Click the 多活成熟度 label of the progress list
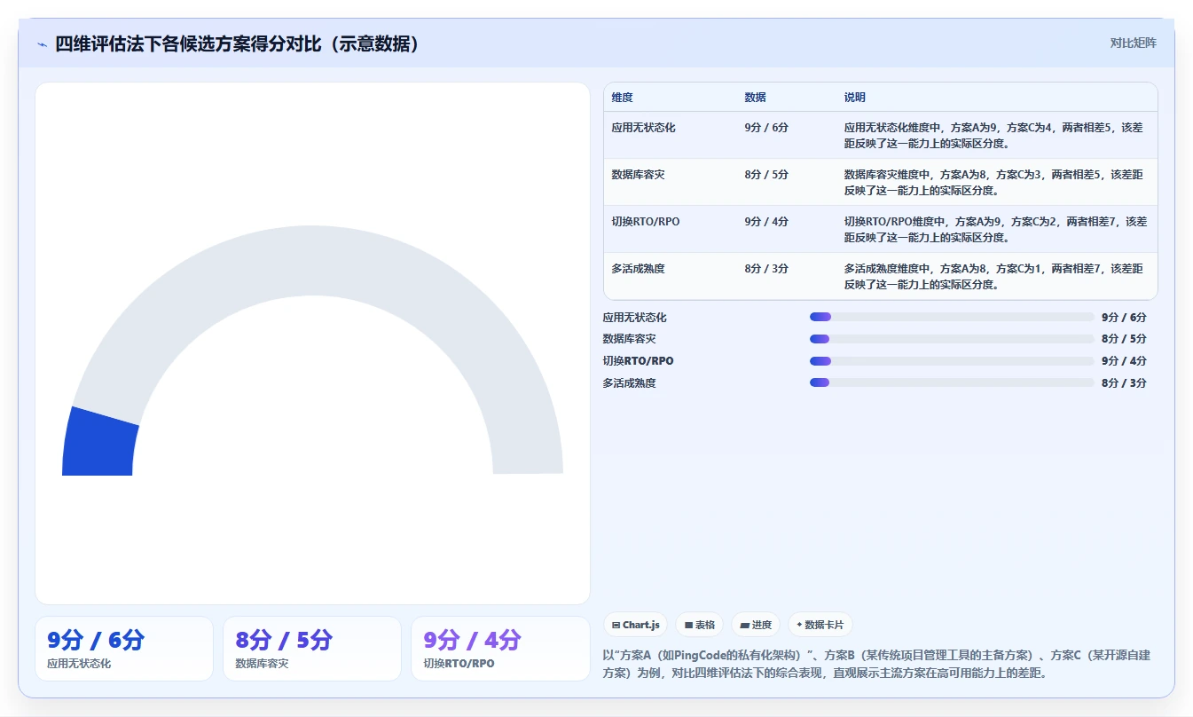The height and width of the screenshot is (717, 1193). point(629,382)
